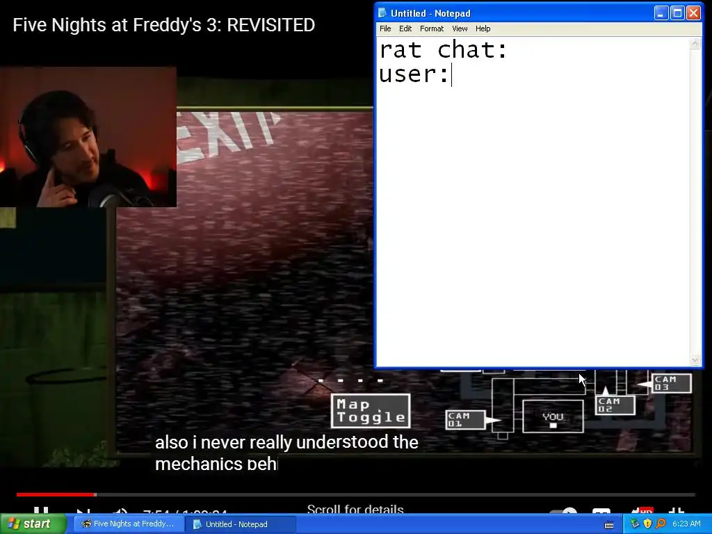The width and height of the screenshot is (712, 534).
Task: Open the File menu in Notepad
Action: coord(385,29)
